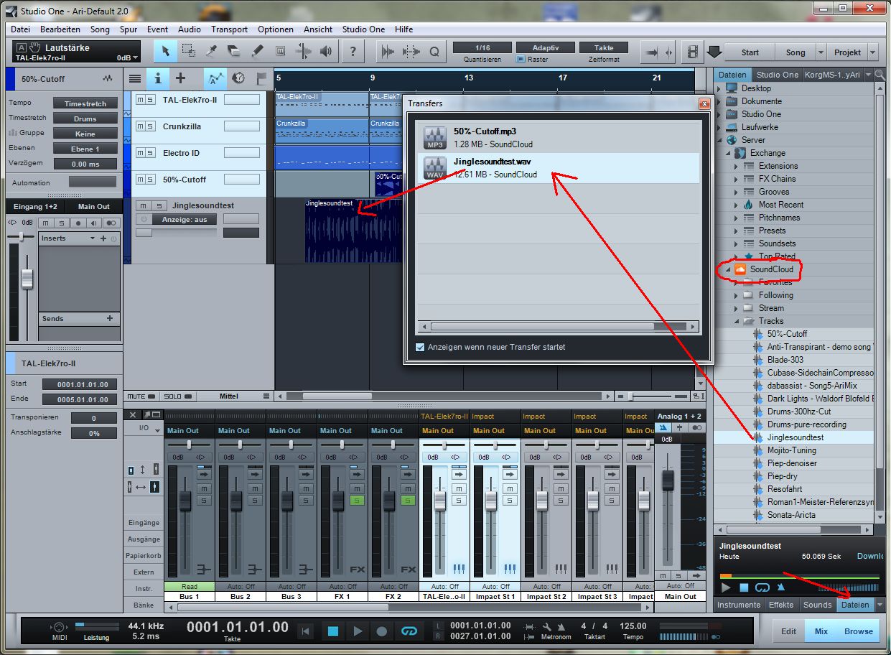The height and width of the screenshot is (655, 891).
Task: Click the transport Stop button
Action: (332, 631)
